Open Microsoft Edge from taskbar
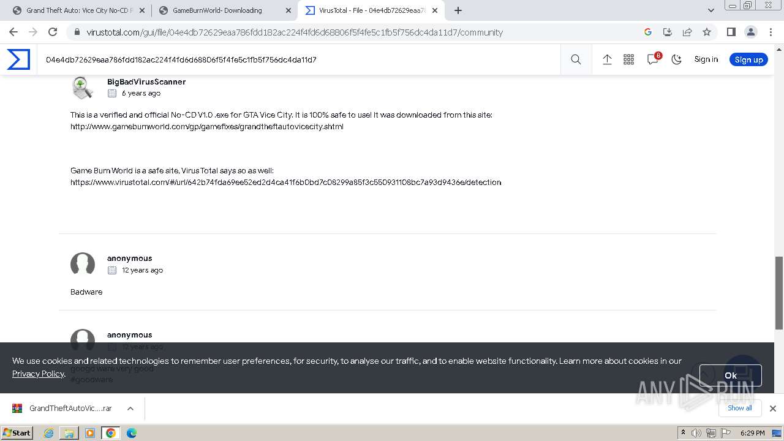This screenshot has width=784, height=441. coord(131,433)
